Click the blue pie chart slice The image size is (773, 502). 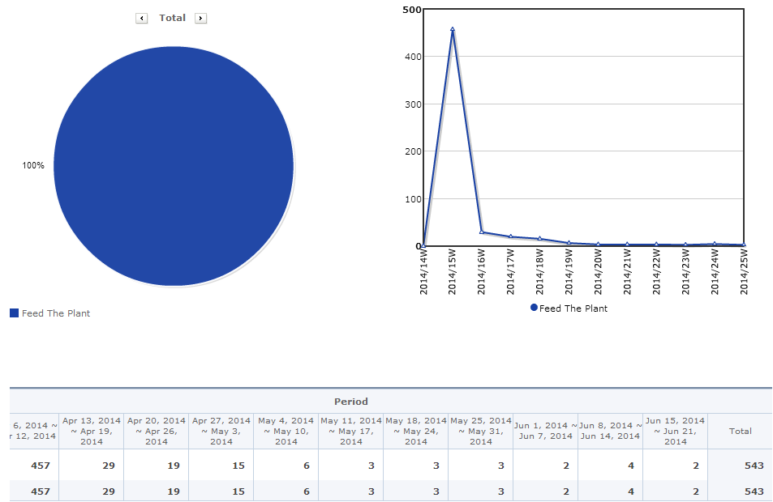tap(174, 166)
